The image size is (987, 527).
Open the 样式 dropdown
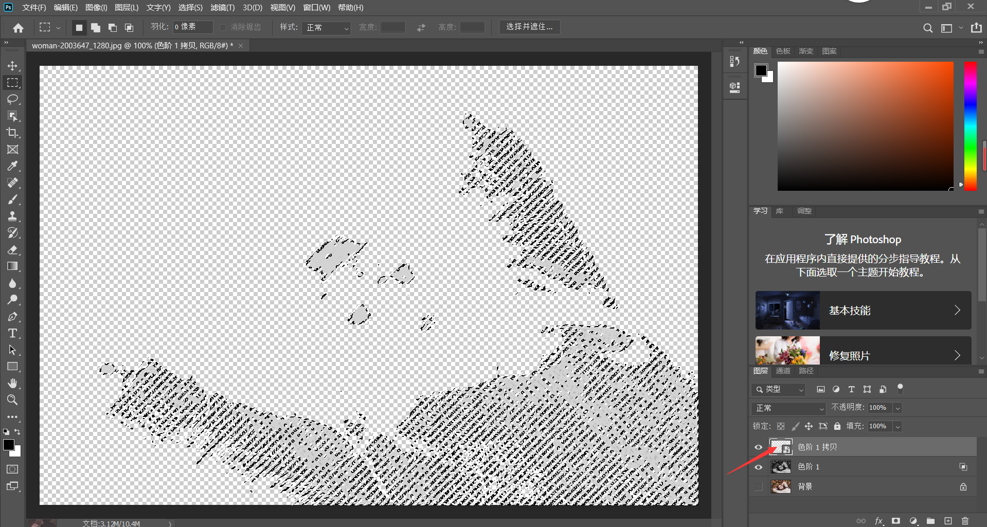click(x=327, y=28)
